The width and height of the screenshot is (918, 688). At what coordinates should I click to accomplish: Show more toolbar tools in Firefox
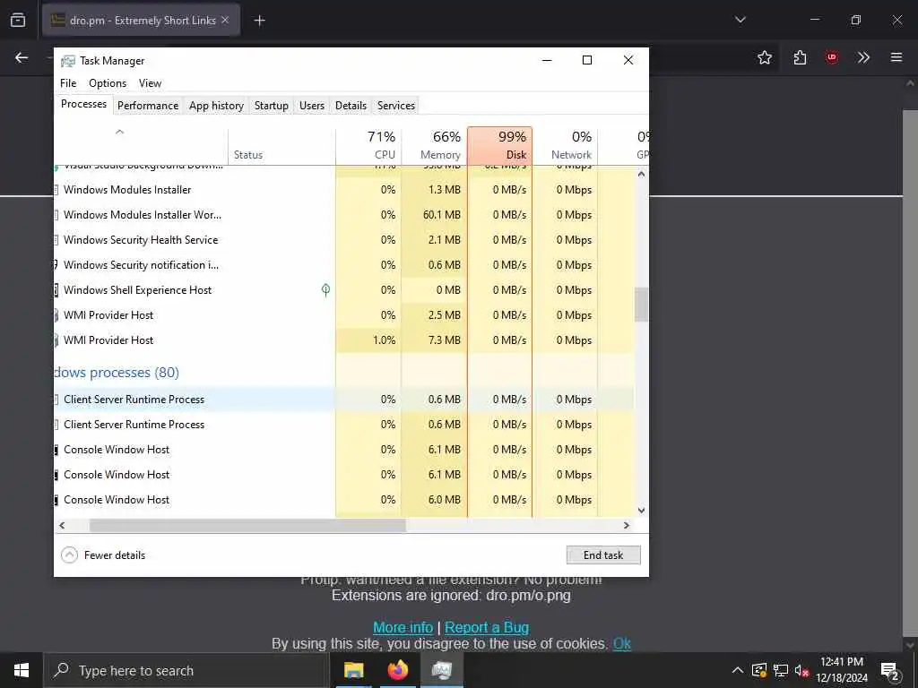(863, 57)
